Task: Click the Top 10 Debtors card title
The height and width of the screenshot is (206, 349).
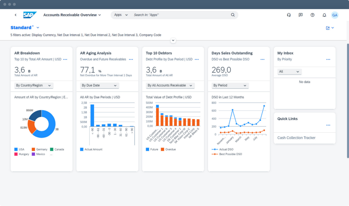Action: tap(159, 53)
